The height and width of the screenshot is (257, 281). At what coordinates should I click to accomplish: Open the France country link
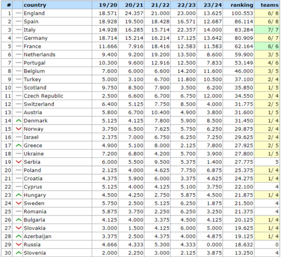[x=32, y=46]
